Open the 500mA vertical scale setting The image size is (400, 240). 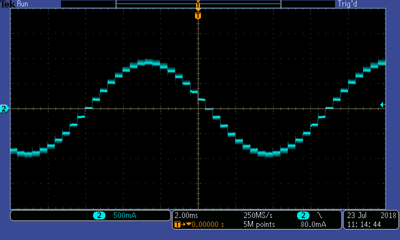pyautogui.click(x=124, y=215)
